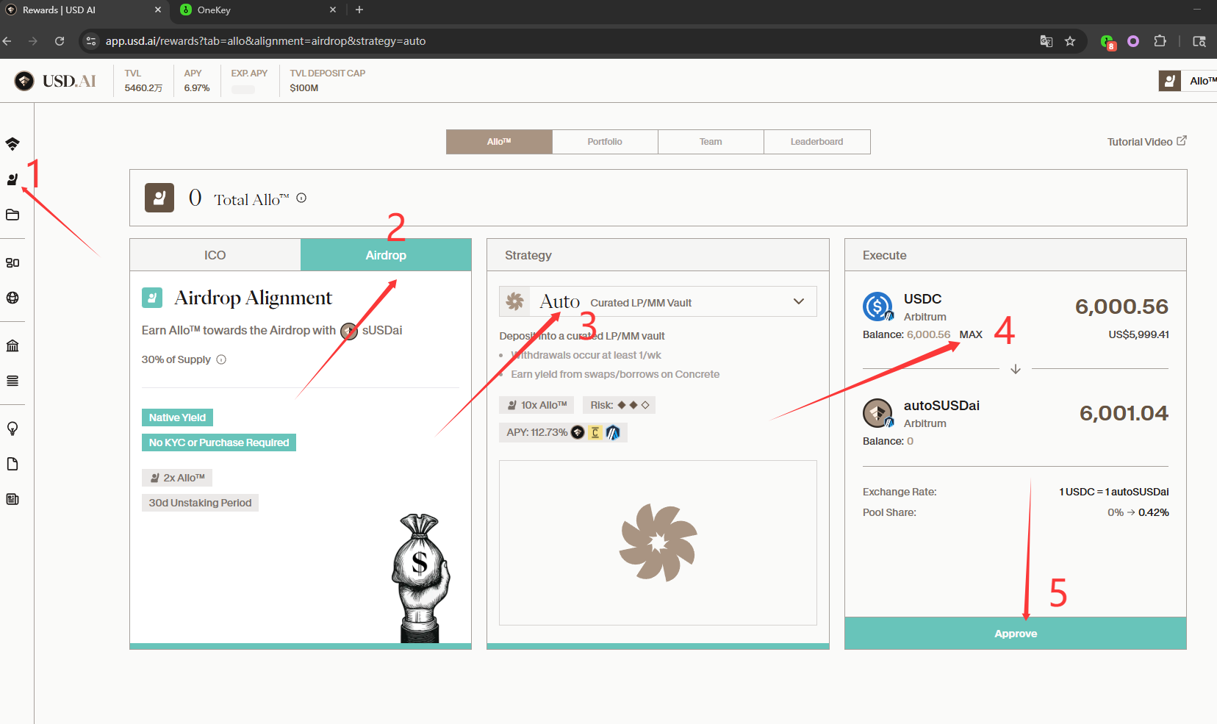Viewport: 1217px width, 724px height.
Task: Open the document sidebar icon
Action: (12, 464)
